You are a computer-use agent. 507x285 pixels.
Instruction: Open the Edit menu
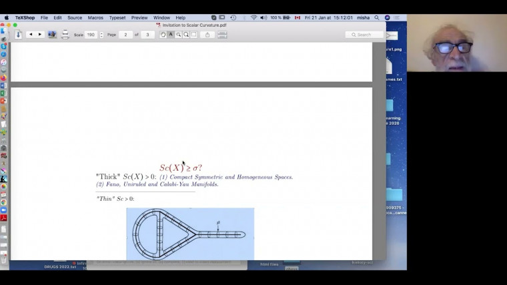pyautogui.click(x=57, y=18)
